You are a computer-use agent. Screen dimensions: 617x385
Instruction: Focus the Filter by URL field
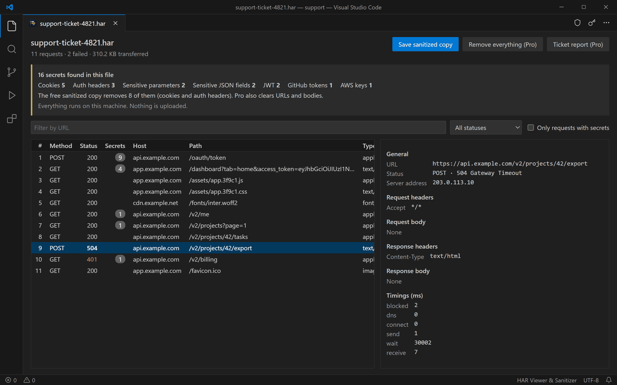coord(238,128)
